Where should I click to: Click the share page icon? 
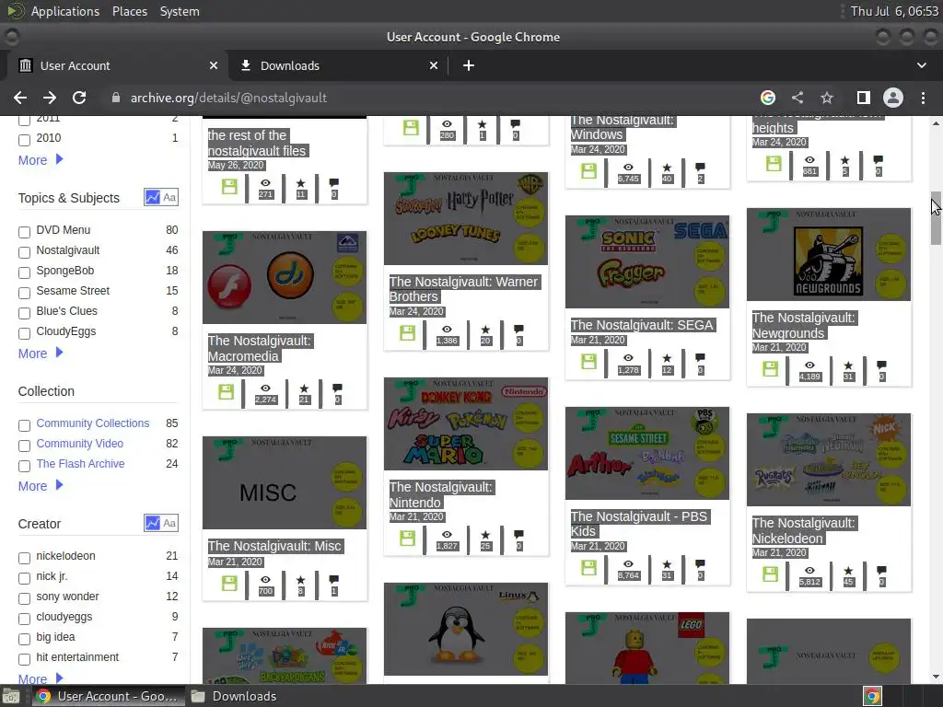tap(797, 98)
